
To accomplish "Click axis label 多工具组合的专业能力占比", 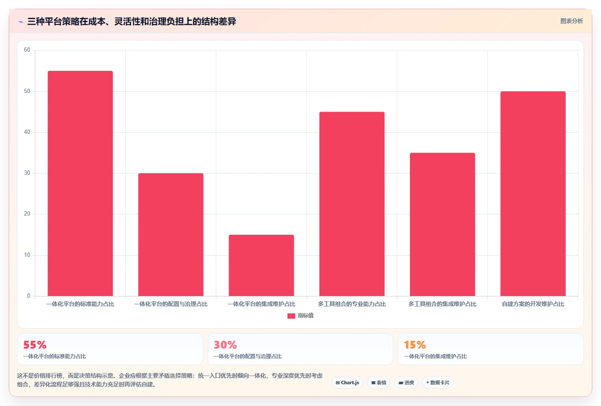I will coord(352,304).
